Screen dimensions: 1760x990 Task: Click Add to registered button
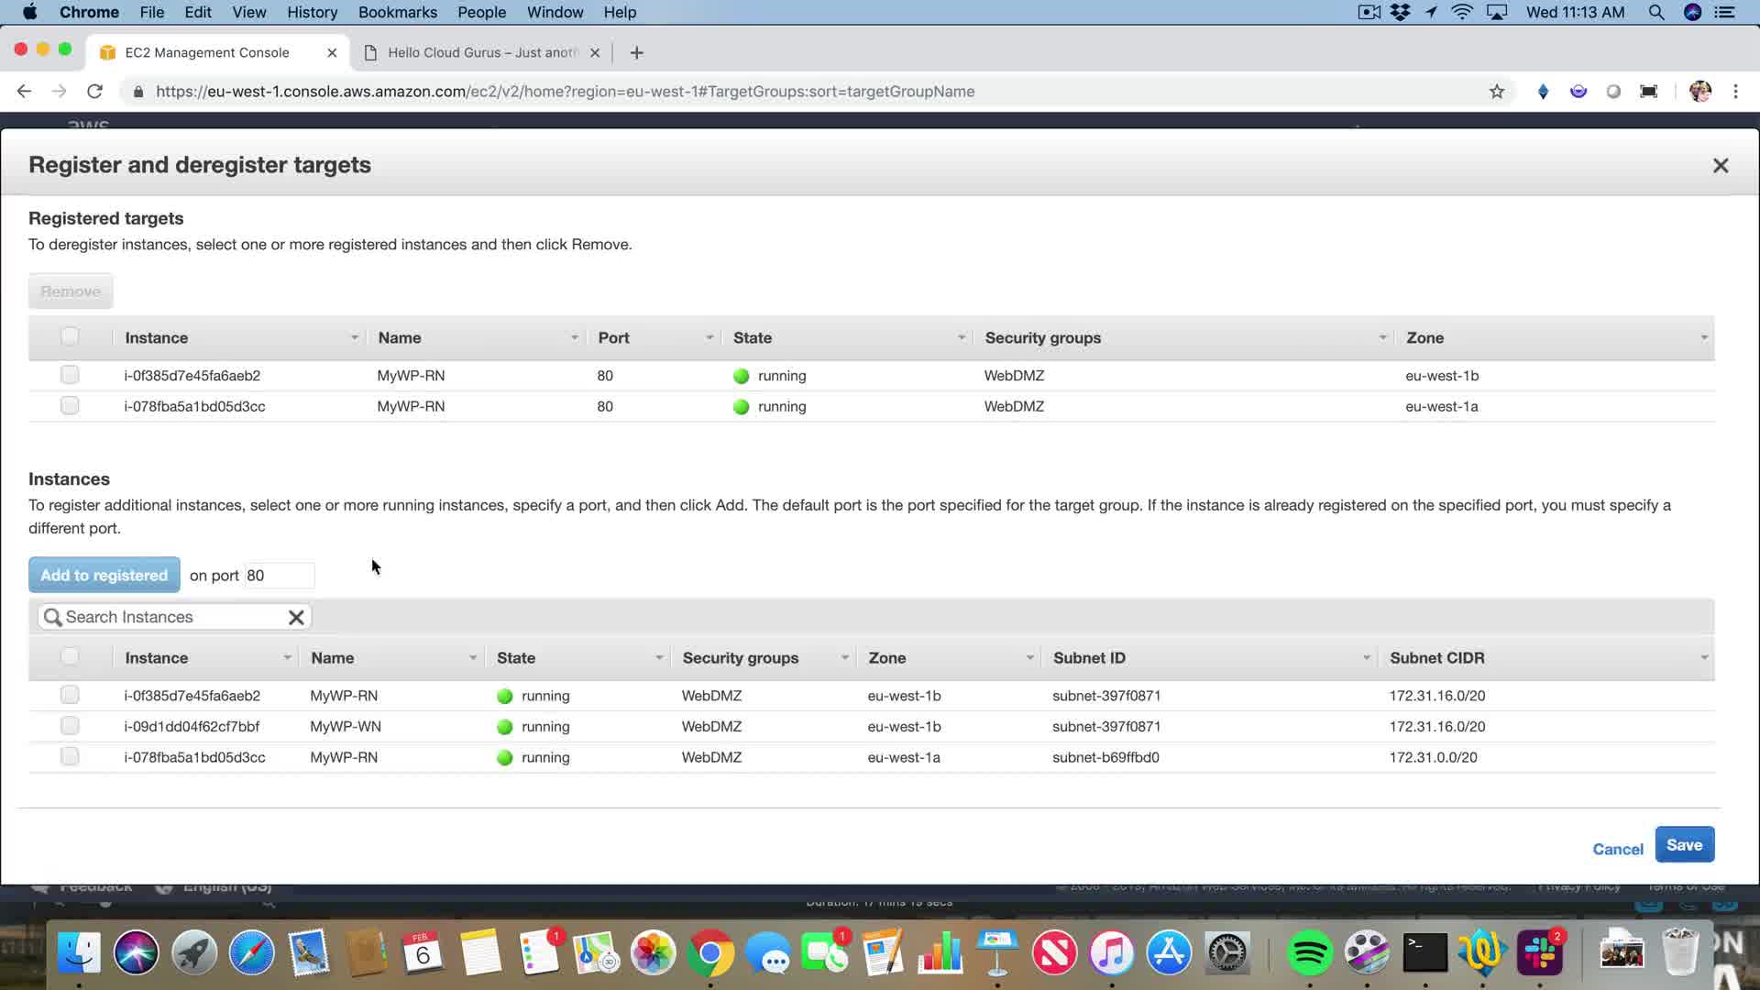(x=104, y=576)
